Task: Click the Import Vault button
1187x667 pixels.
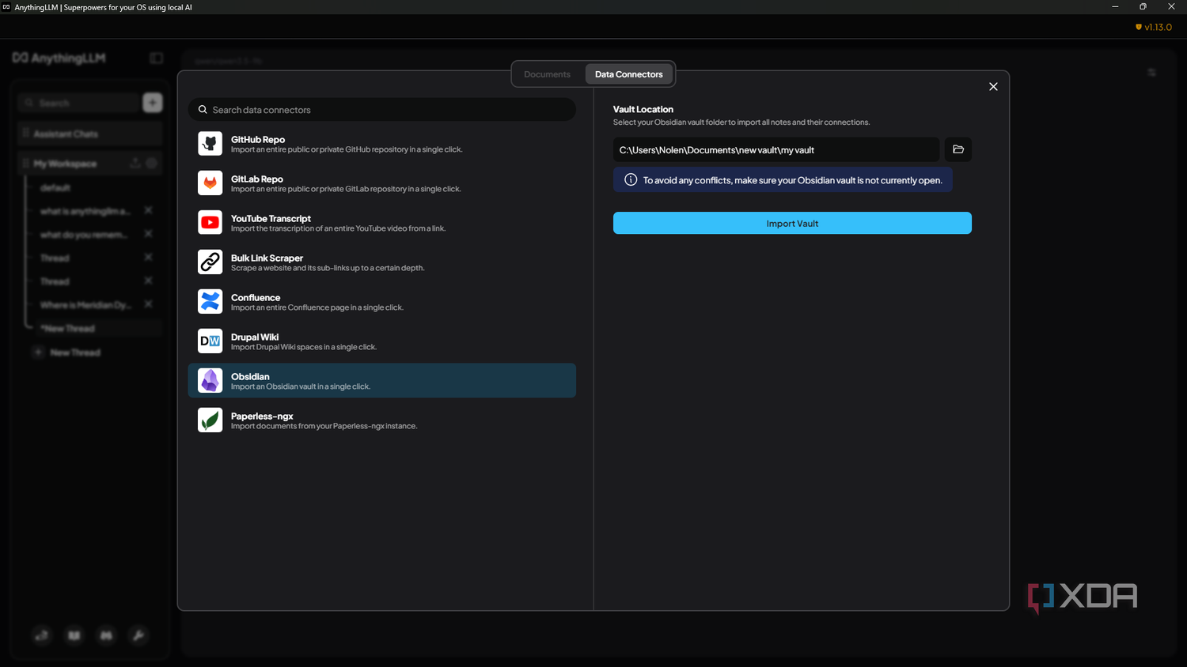Action: tap(792, 223)
